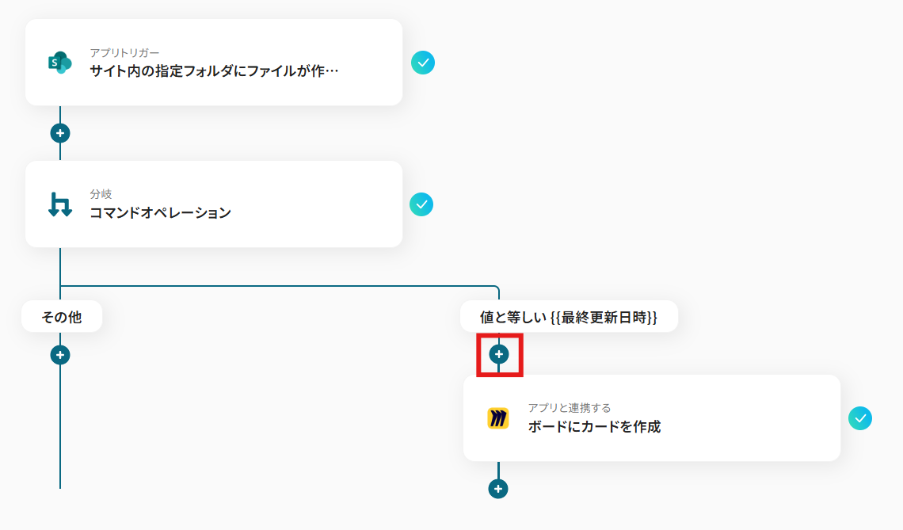Open the ボードにカードを作成 action step
Viewport: 903px width, 530px height.
[594, 427]
